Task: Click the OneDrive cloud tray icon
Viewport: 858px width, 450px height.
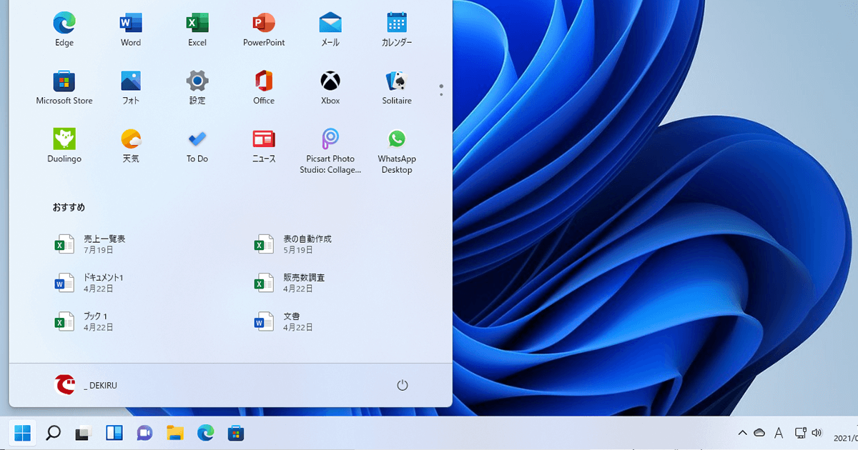Action: [x=759, y=433]
